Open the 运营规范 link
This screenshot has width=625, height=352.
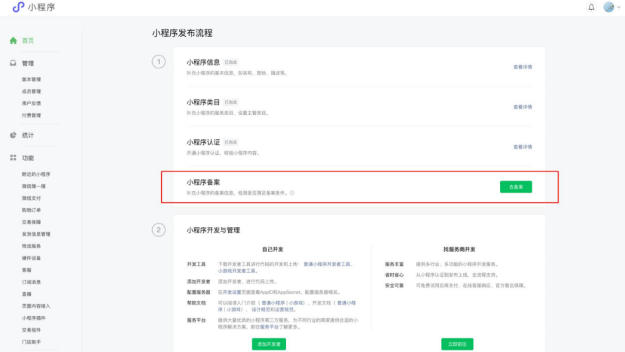point(284,309)
